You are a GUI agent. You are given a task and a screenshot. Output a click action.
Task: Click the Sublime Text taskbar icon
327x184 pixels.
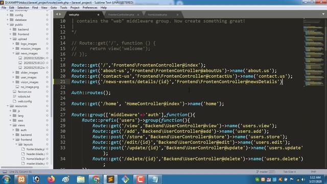[x=110, y=179]
